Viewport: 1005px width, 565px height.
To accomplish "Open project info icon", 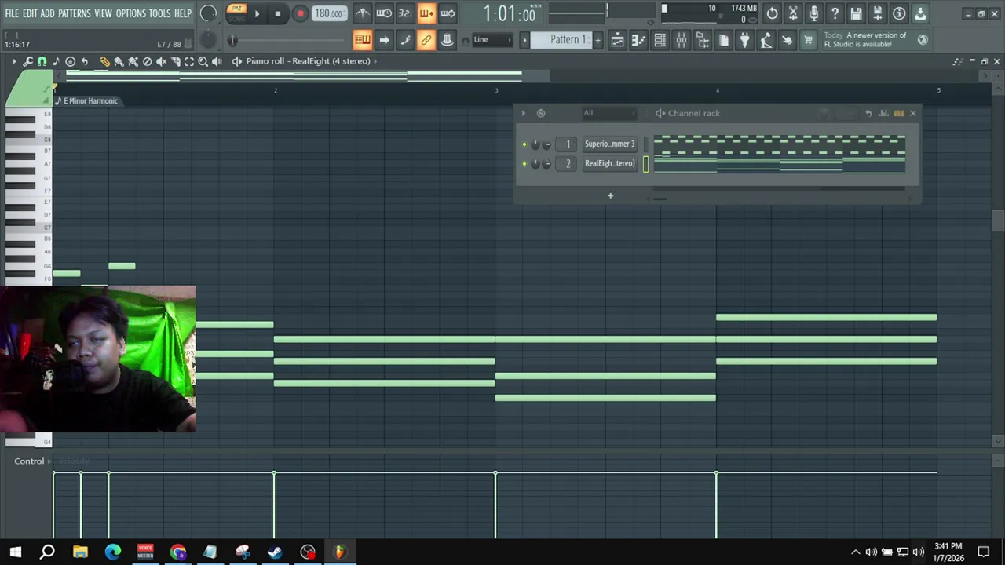I will [899, 13].
